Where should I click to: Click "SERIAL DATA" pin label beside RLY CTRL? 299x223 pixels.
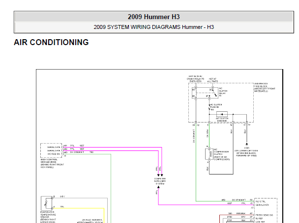pos(262,205)
